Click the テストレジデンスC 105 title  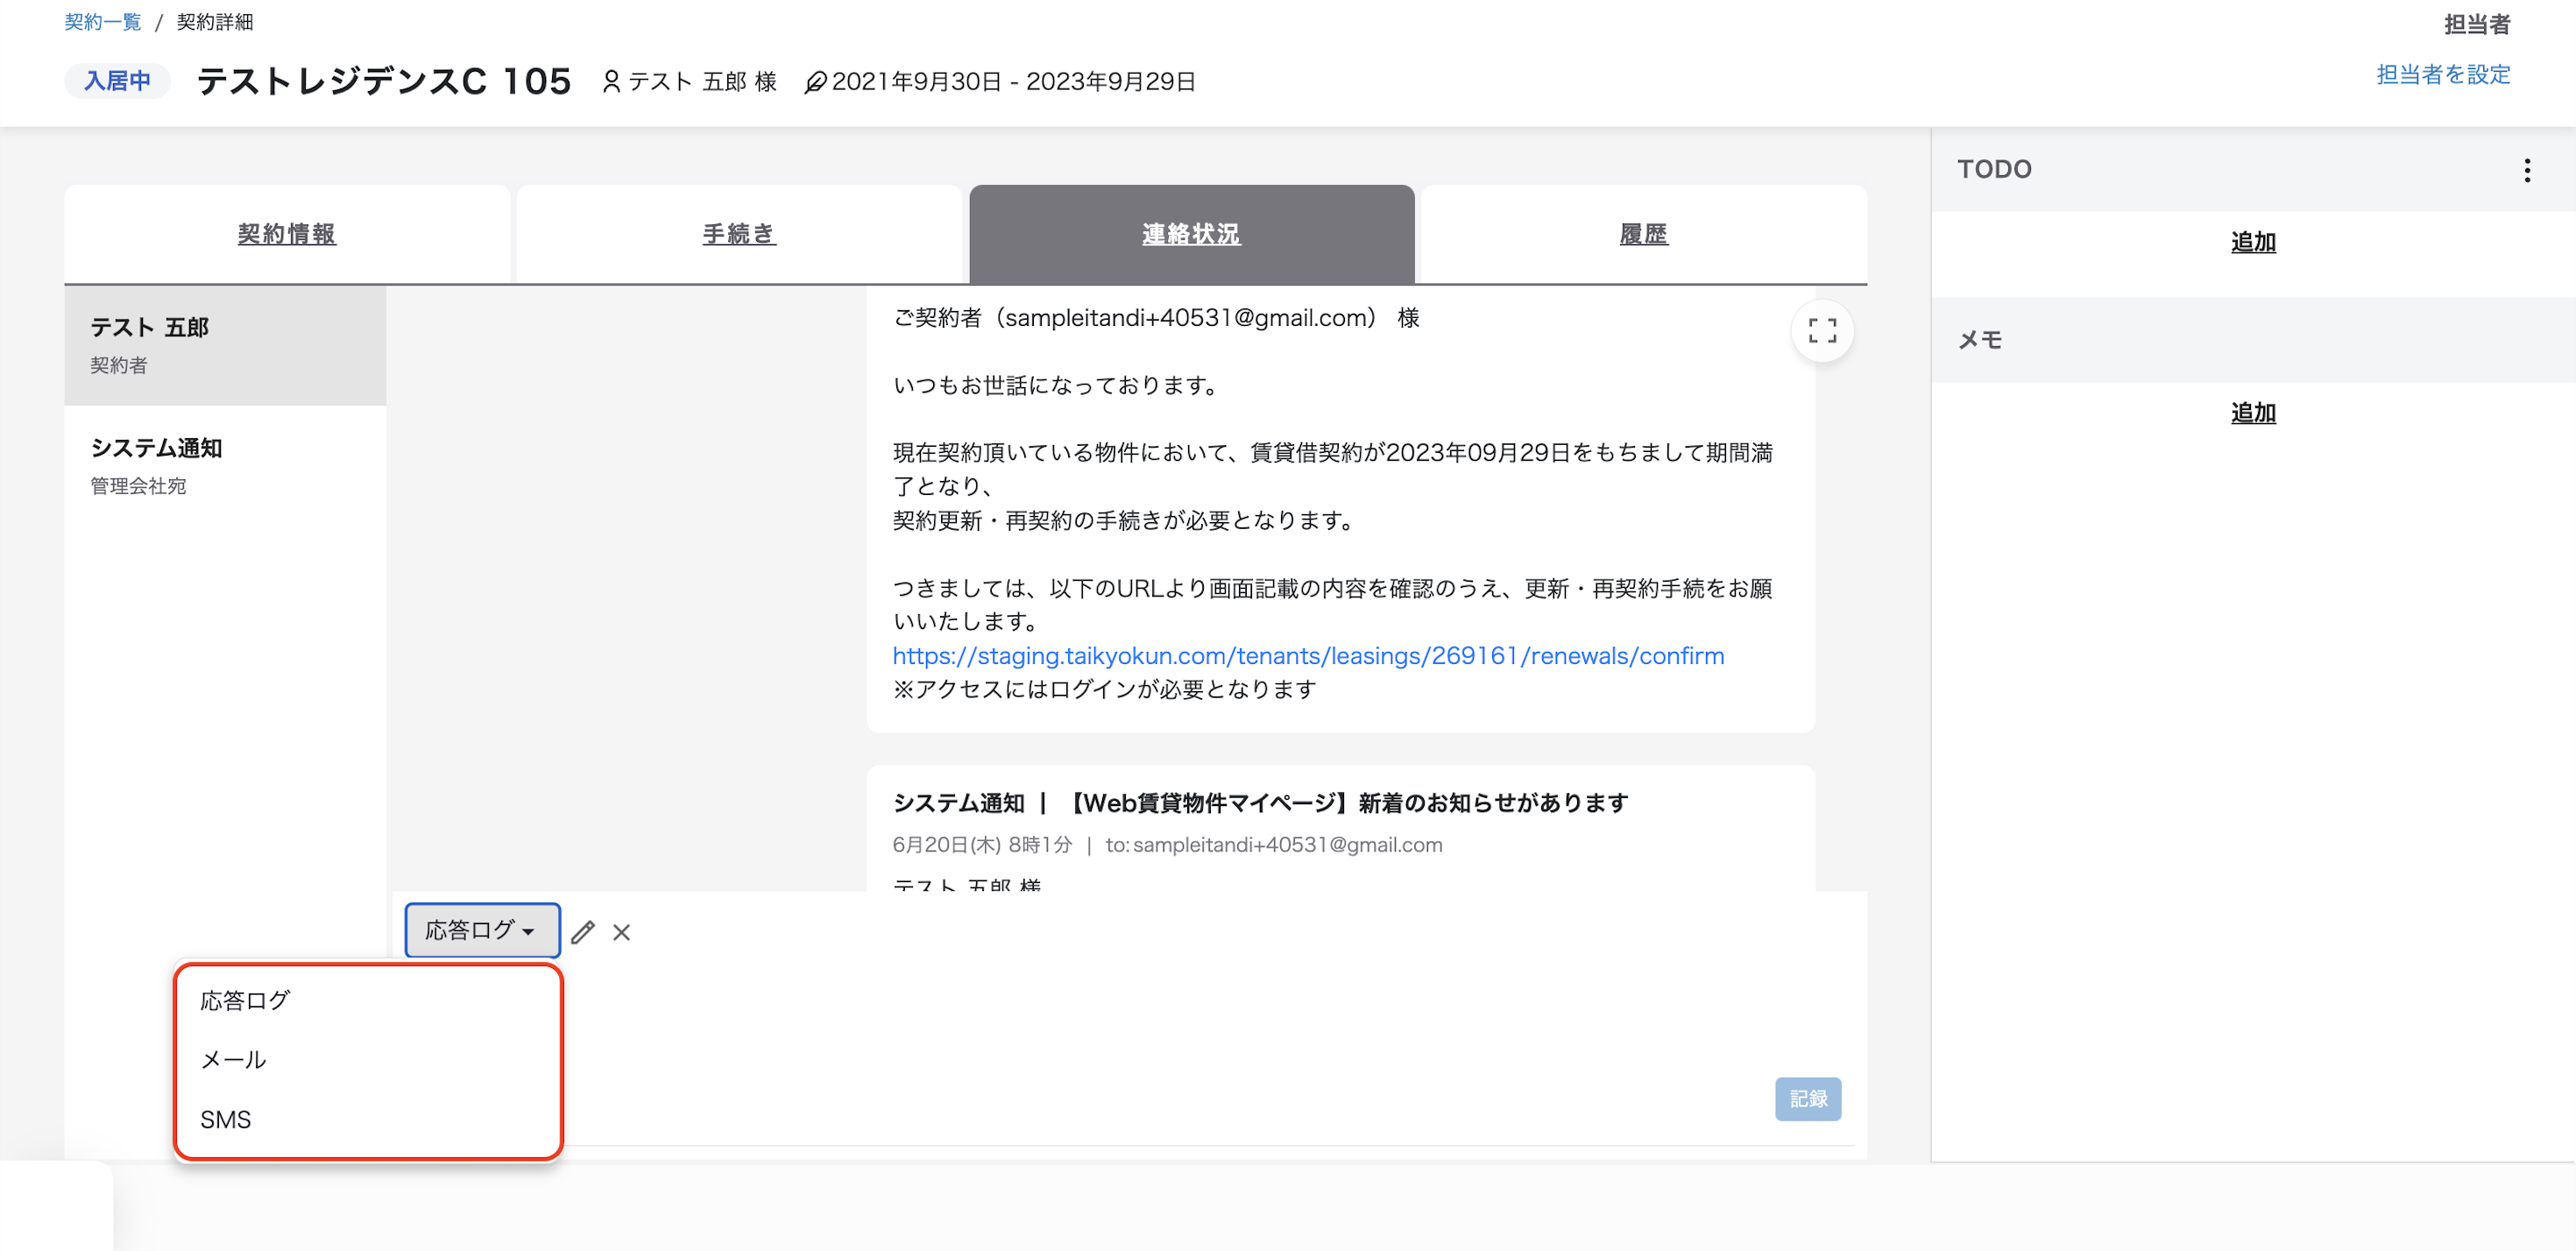(x=384, y=81)
